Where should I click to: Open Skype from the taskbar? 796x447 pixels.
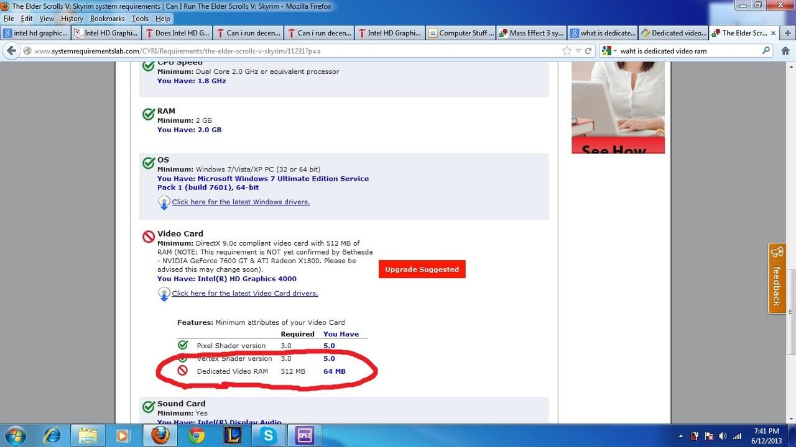269,436
